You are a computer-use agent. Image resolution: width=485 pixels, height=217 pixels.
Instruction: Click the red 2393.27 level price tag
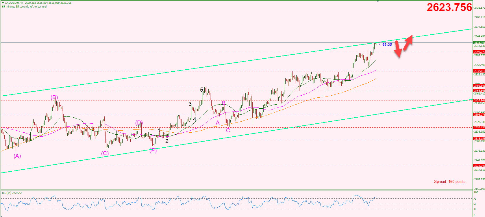[x=479, y=115]
